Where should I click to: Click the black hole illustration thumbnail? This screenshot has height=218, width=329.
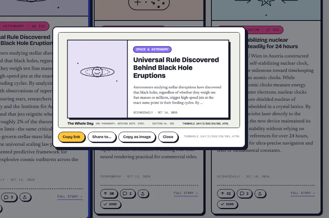point(97,79)
